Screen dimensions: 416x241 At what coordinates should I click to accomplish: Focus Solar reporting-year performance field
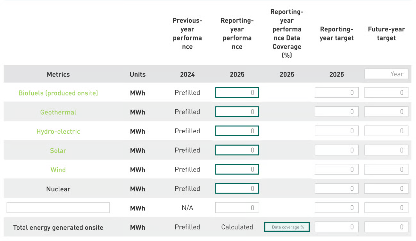coord(237,150)
